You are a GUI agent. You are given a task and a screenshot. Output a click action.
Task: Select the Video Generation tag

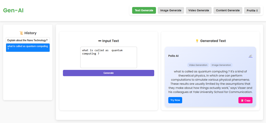click(x=198, y=65)
